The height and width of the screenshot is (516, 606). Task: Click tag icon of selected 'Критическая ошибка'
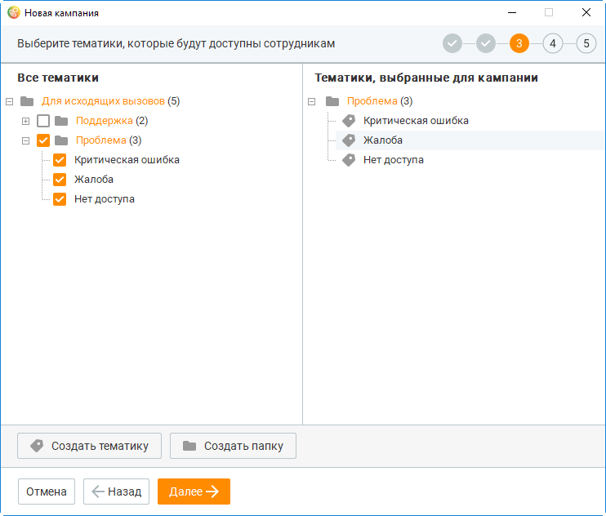(349, 121)
